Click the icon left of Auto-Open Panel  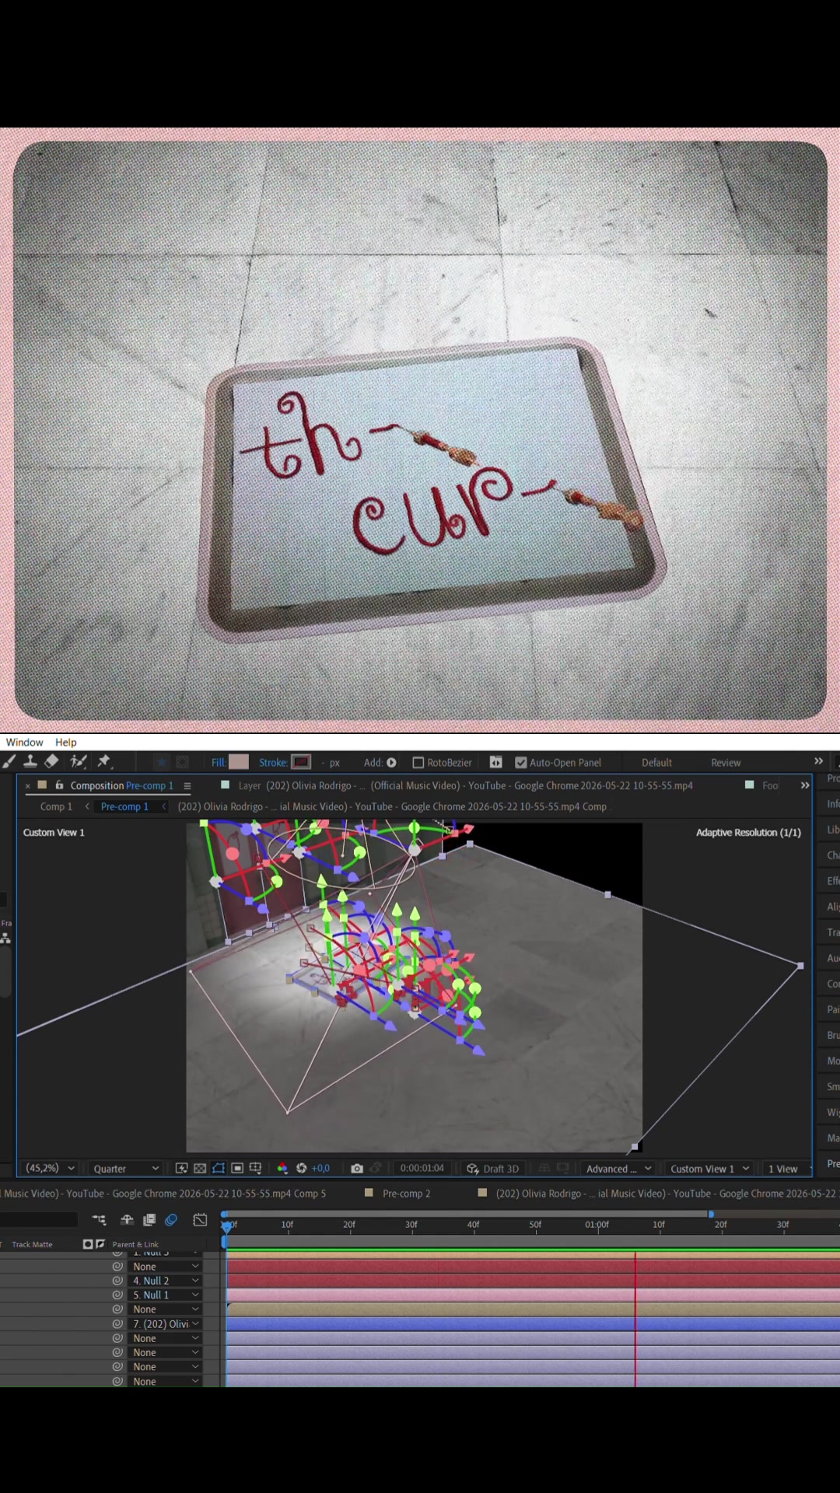[495, 763]
